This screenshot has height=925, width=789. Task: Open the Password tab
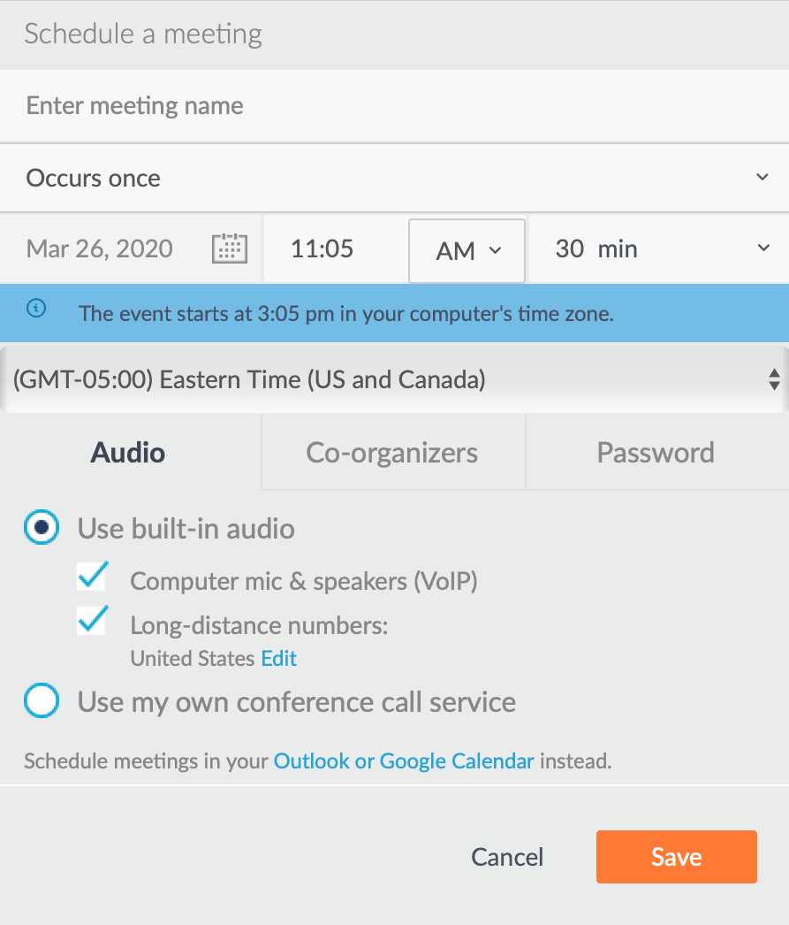[x=656, y=452]
